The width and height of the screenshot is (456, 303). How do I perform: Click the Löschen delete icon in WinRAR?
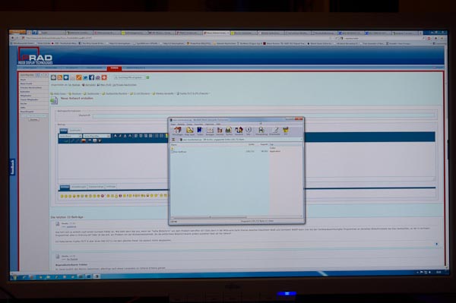pyautogui.click(x=220, y=131)
